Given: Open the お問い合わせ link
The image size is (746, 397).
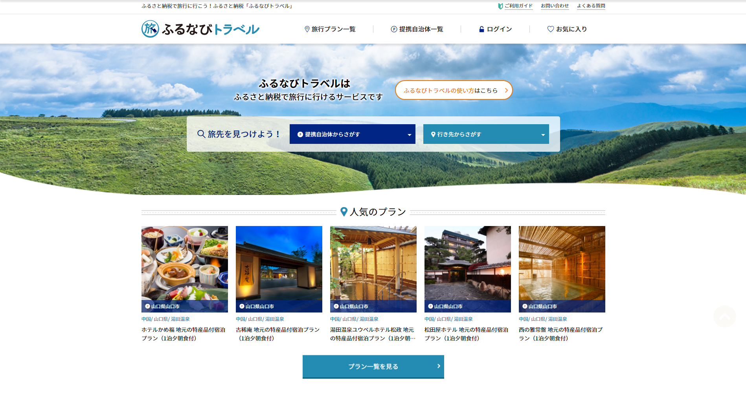Looking at the screenshot, I should click(555, 6).
